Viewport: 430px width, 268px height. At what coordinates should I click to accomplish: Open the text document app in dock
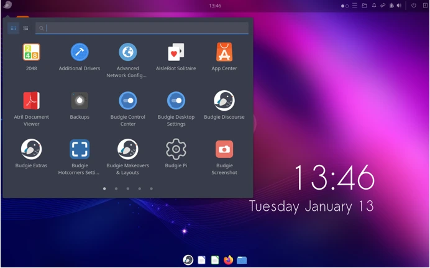[201, 260]
